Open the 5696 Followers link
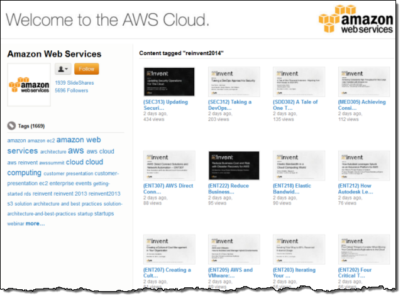Viewport: 403px width, 298px height. 72,90
